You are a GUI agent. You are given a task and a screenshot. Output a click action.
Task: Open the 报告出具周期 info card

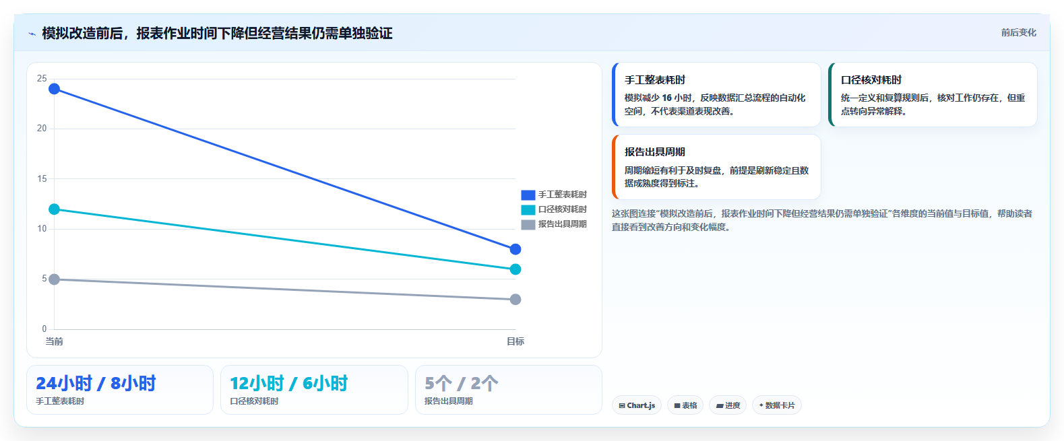pyautogui.click(x=716, y=167)
